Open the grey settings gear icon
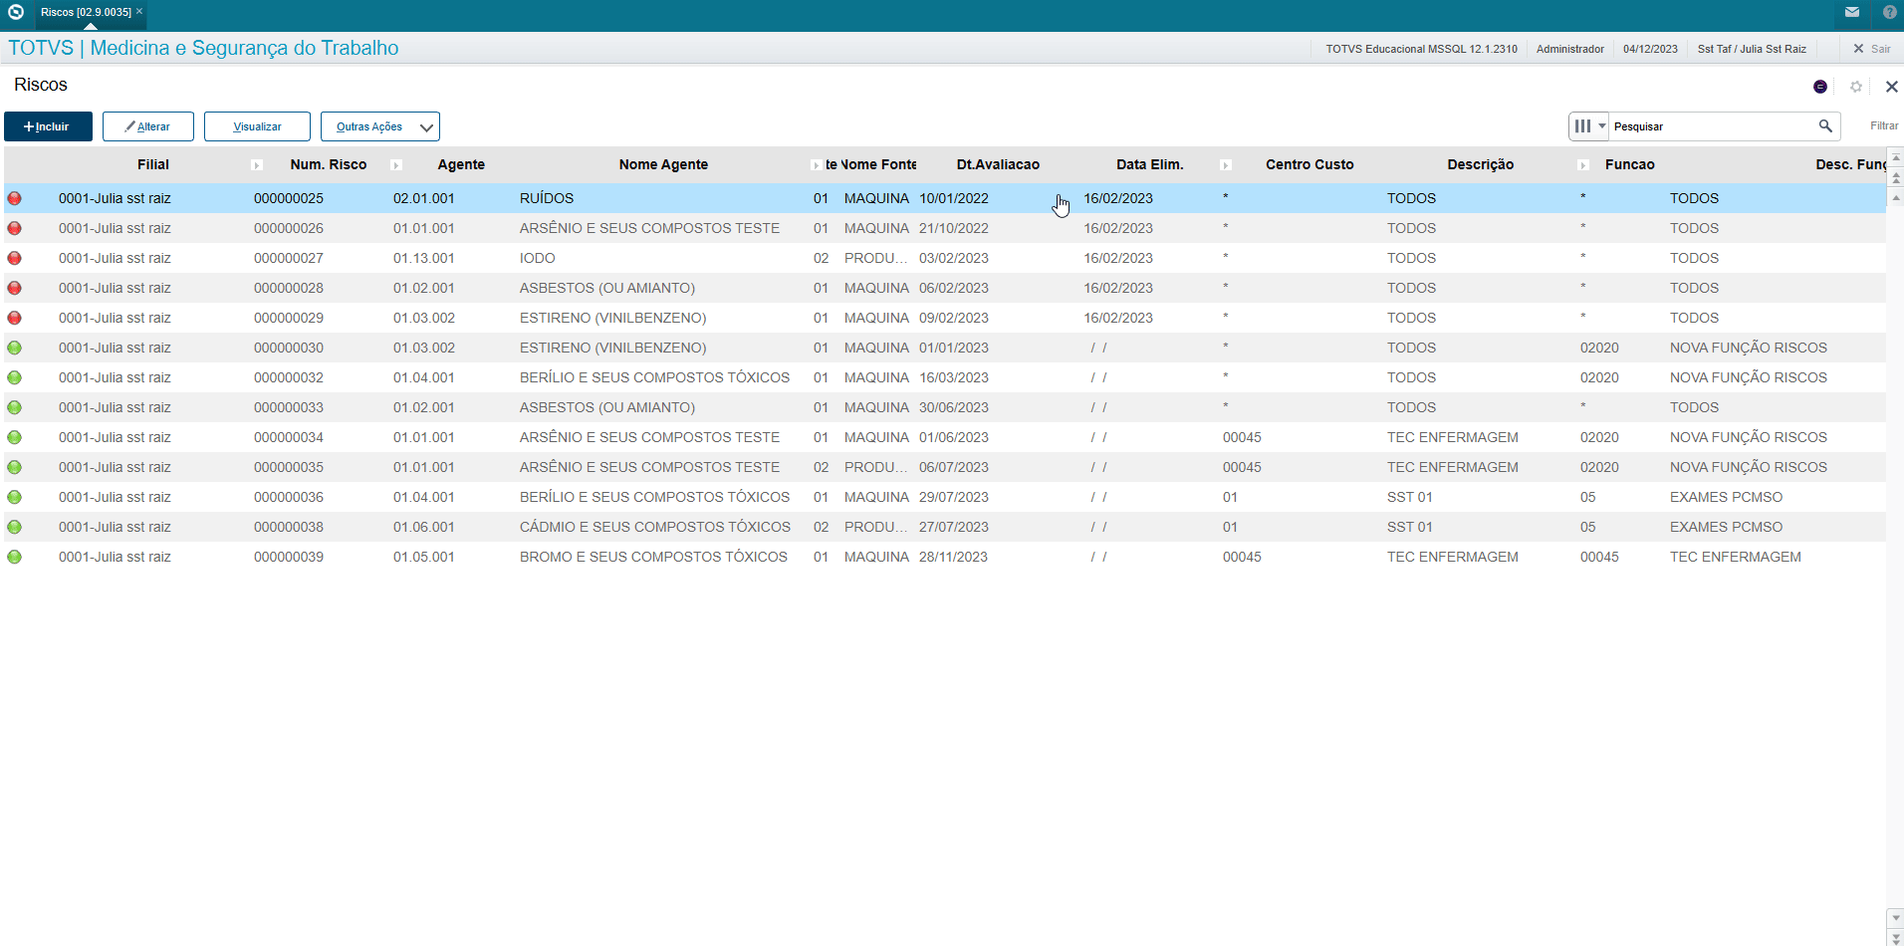The image size is (1904, 946). (1856, 87)
